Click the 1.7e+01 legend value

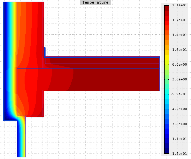coord(180,20)
